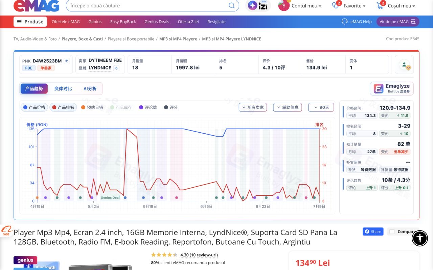This screenshot has height=270, width=433.
Task: Open Oferta Zilei menu item
Action: pyautogui.click(x=188, y=22)
